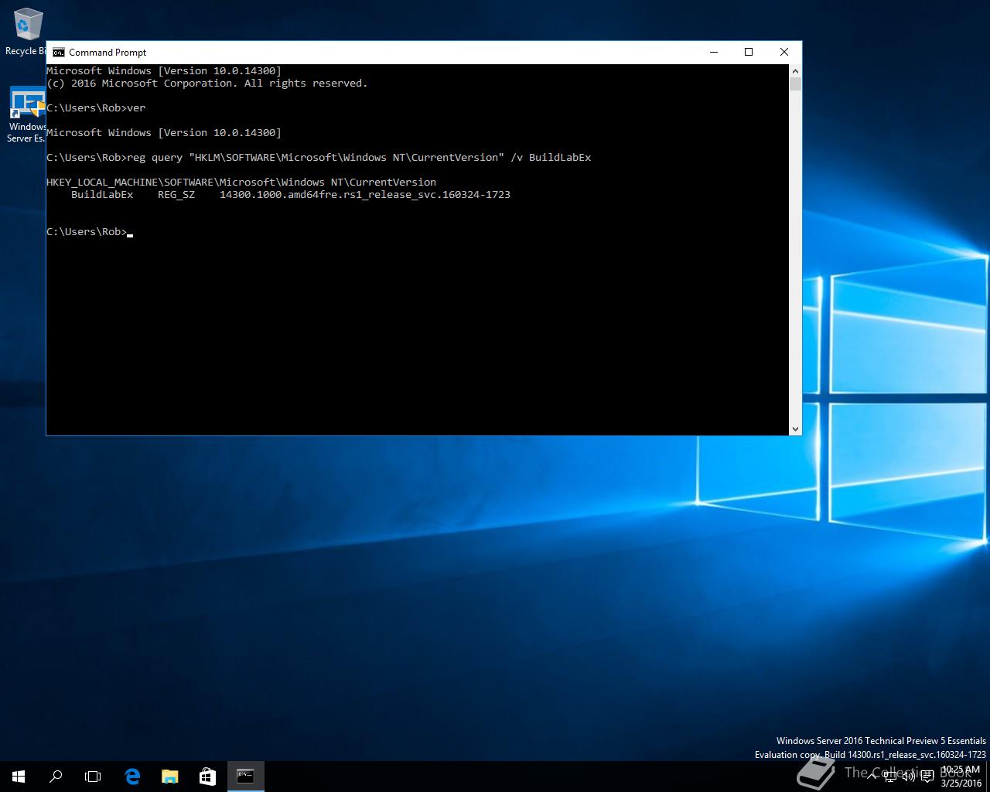The image size is (990, 792).
Task: Click the 'Command Prompt' title text
Action: click(x=108, y=53)
